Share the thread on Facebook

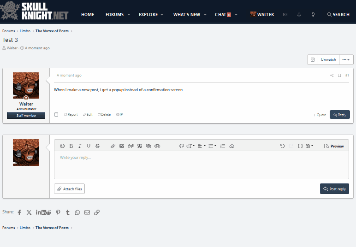(19, 212)
